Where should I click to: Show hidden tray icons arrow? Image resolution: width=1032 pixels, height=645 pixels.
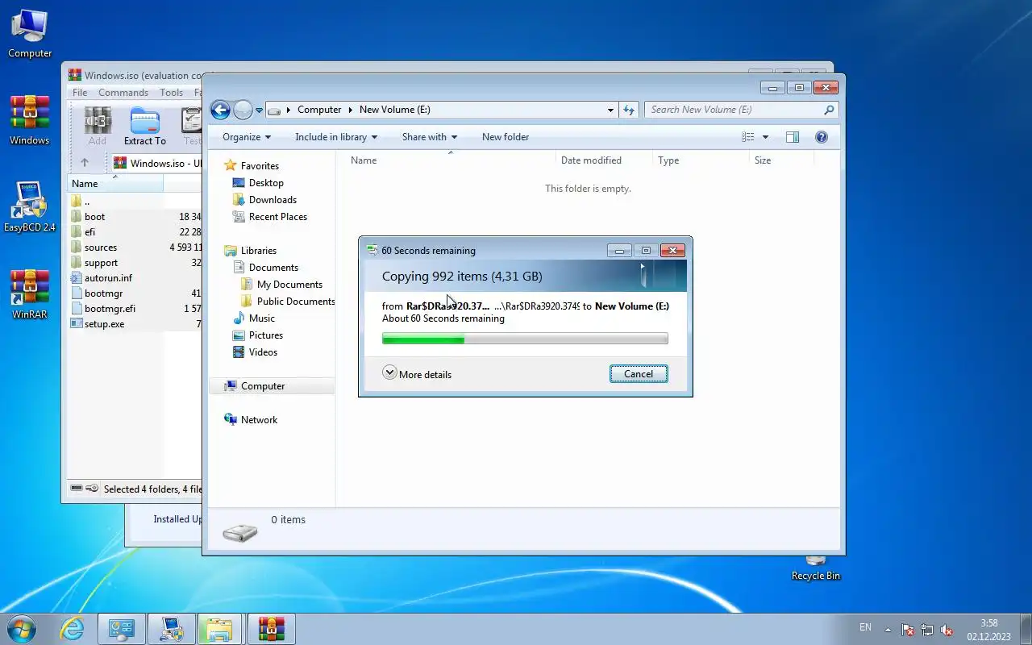pyautogui.click(x=888, y=630)
